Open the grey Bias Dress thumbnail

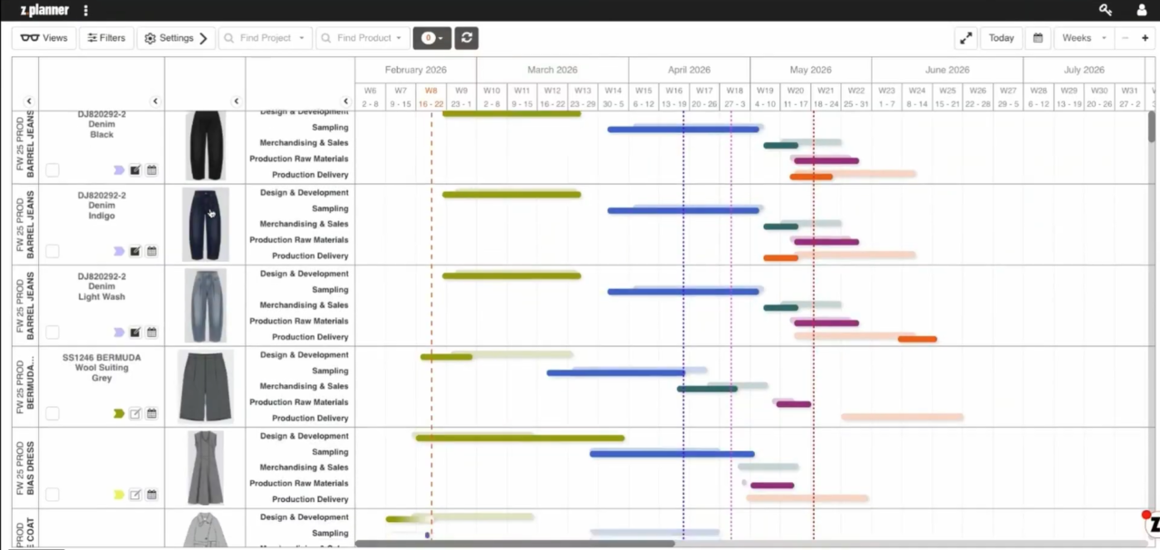point(206,468)
